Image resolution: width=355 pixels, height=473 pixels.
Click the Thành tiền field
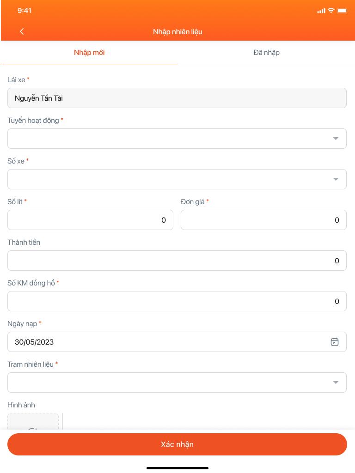point(177,261)
